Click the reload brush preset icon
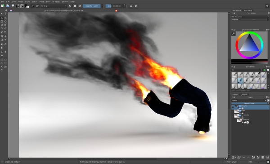This screenshot has height=164, width=270. (80, 6)
